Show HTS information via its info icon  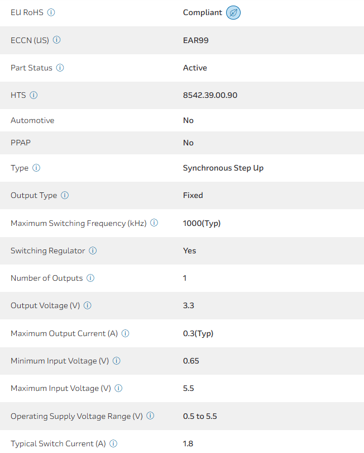coord(33,95)
